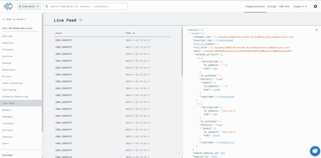Open Overview in sidebar
Image resolution: width=321 pixels, height=158 pixels.
click(8, 36)
